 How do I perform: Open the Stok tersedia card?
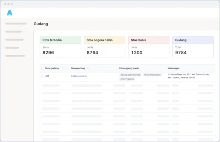[x=60, y=47]
